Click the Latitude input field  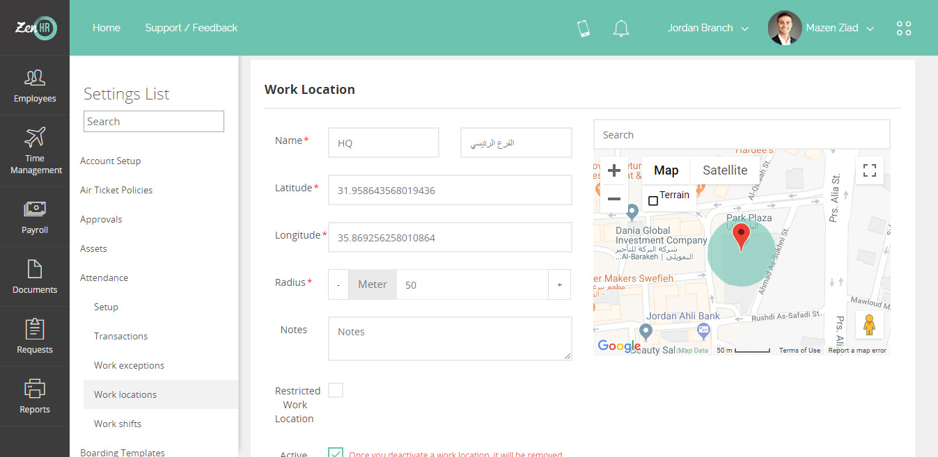[x=450, y=190]
